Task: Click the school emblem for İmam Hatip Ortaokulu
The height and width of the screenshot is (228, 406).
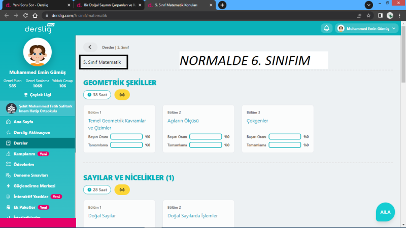Action: coord(11,108)
